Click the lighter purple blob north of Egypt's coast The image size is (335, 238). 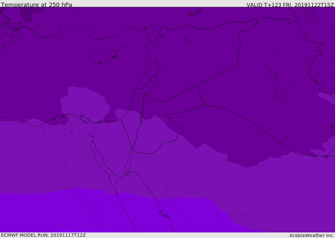pos(85,103)
